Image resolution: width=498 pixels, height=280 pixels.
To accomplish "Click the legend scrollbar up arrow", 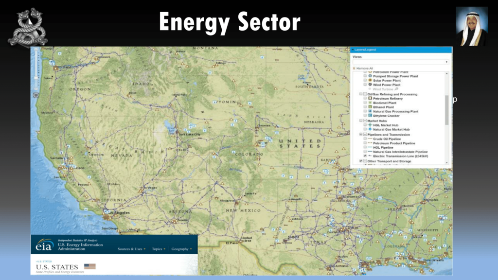I will coord(447,73).
